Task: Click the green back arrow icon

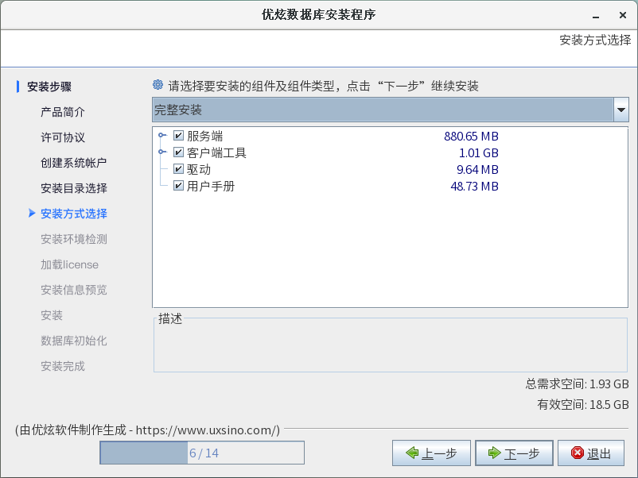Action: pyautogui.click(x=411, y=453)
